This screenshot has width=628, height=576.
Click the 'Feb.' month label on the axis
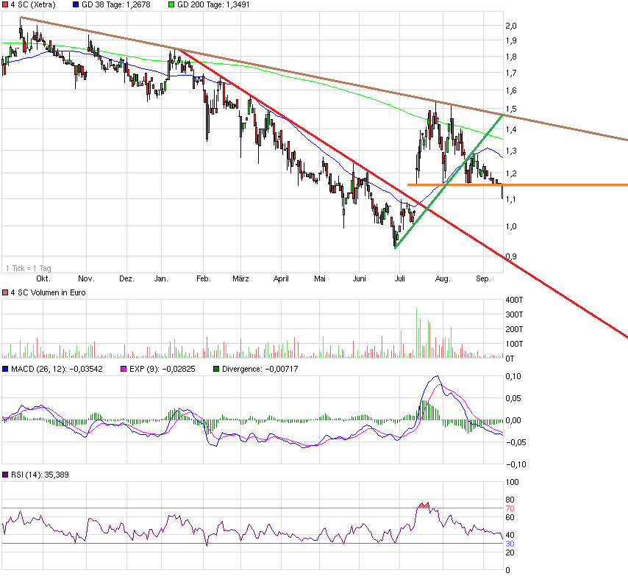click(204, 278)
